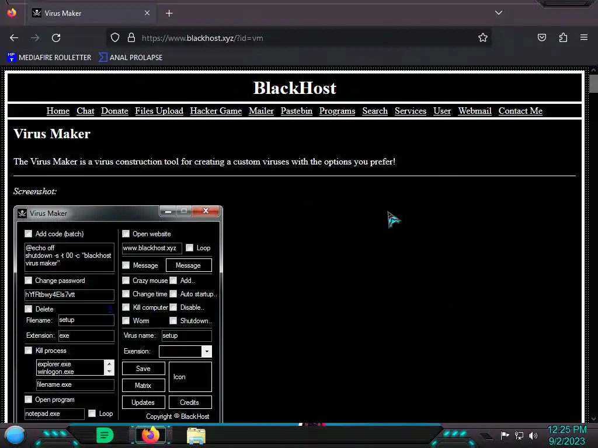Viewport: 598px width, 448px height.
Task: Switch to Firefox in the taskbar
Action: 150,435
